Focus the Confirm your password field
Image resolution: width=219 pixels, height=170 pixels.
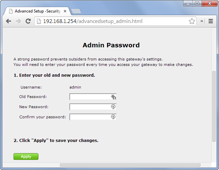pos(90,117)
